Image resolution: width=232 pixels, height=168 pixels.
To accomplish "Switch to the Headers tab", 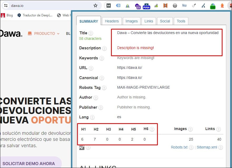I will pyautogui.click(x=112, y=21).
